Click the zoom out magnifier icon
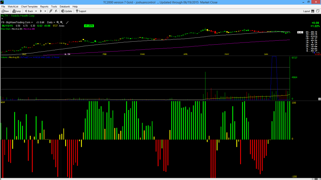Image resolution: width=321 pixels, height=180 pixels. tap(61, 22)
